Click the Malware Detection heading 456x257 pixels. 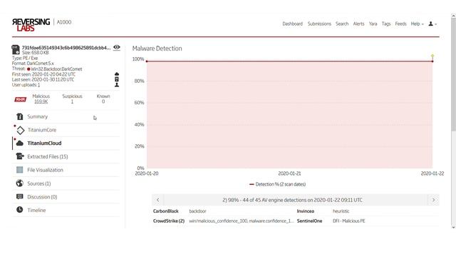click(x=157, y=49)
